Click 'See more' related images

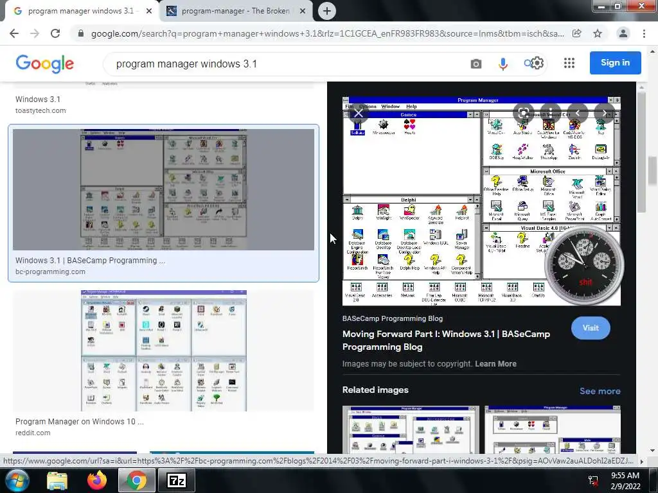click(600, 391)
